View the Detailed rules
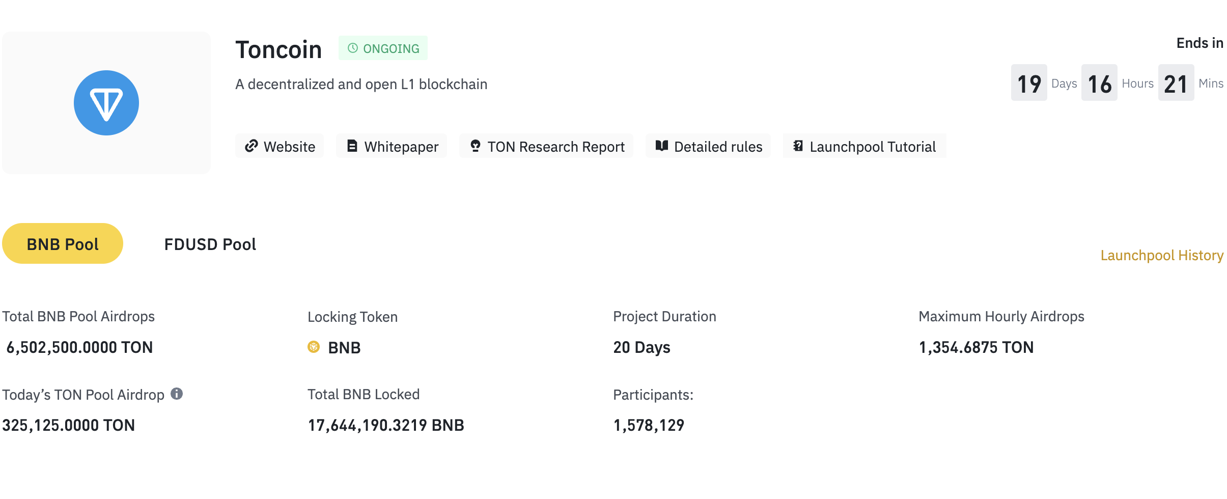The image size is (1227, 499). [708, 146]
